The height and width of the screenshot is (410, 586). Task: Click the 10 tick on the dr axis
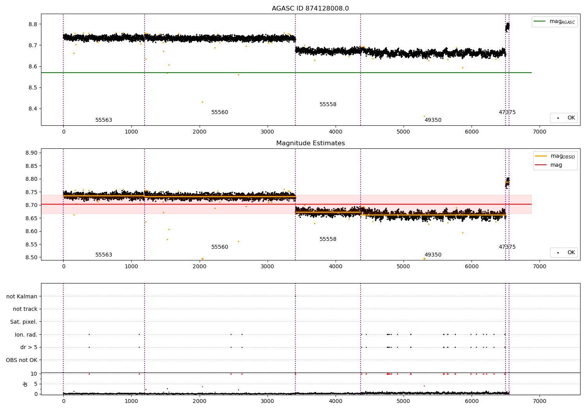(x=34, y=374)
